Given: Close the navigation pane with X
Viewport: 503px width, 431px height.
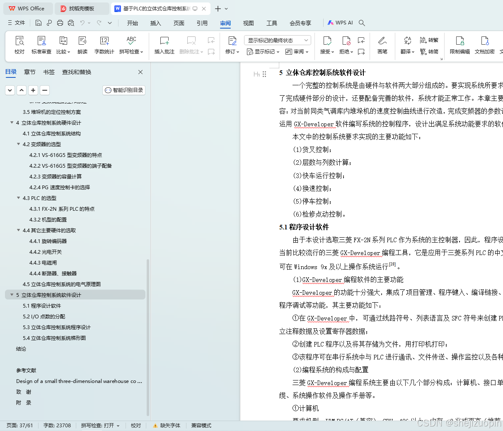Looking at the screenshot, I should (140, 72).
